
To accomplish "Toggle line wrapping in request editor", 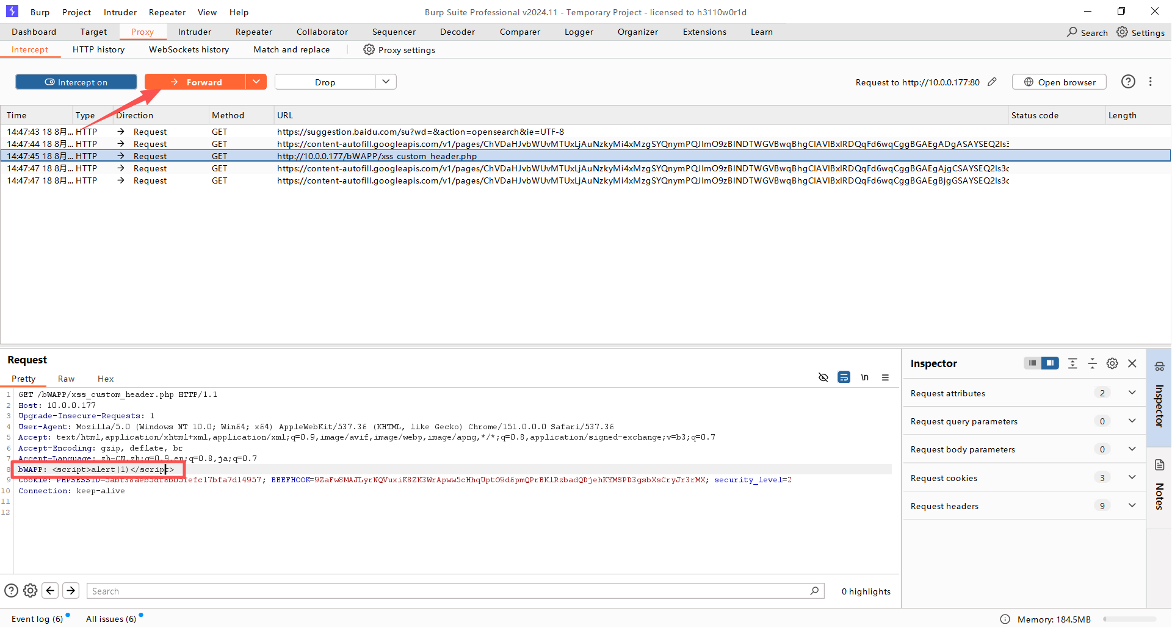I will click(x=844, y=377).
